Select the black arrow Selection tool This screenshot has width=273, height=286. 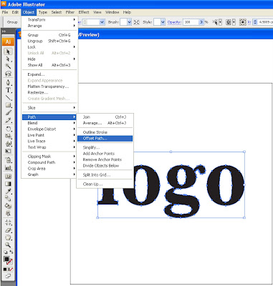8,51
